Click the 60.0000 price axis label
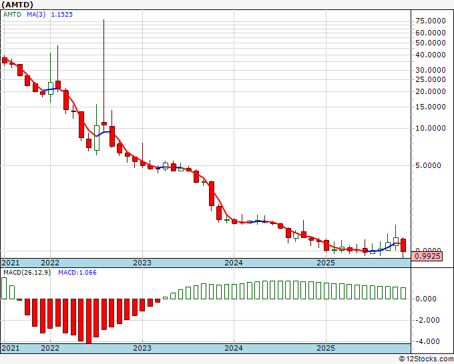The width and height of the screenshot is (454, 364). click(x=430, y=33)
